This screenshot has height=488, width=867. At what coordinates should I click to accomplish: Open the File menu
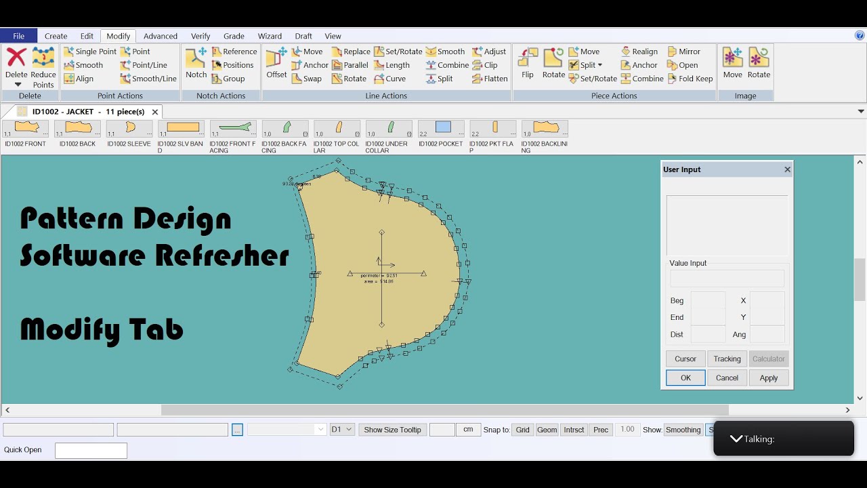[x=19, y=36]
